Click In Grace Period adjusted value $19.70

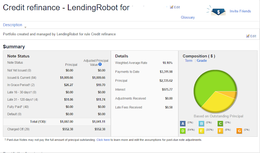tap(101, 85)
